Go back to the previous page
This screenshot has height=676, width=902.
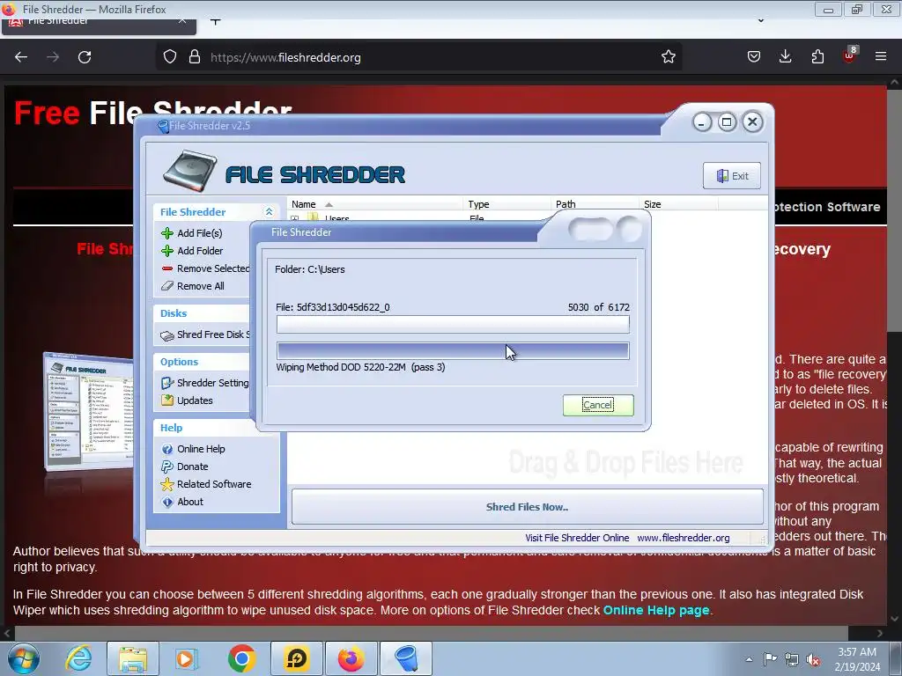(21, 57)
